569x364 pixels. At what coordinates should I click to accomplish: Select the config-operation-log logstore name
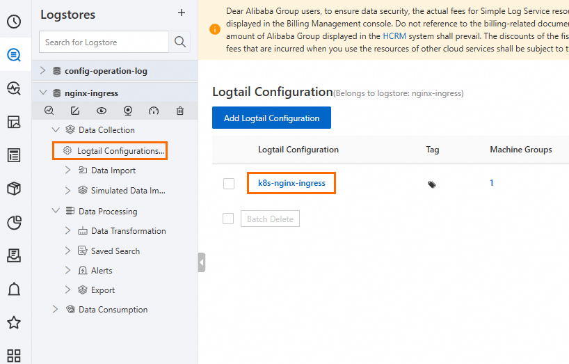click(106, 71)
